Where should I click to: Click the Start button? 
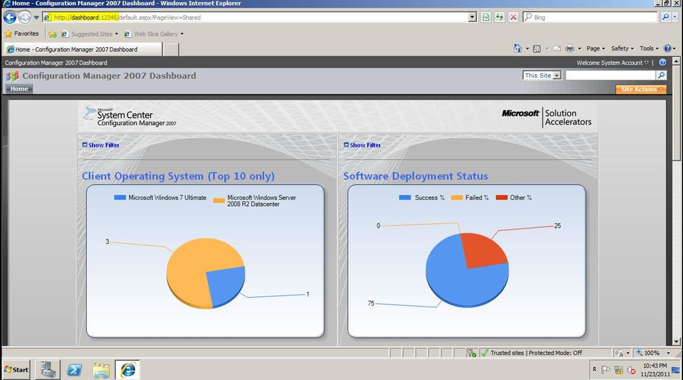pyautogui.click(x=16, y=369)
